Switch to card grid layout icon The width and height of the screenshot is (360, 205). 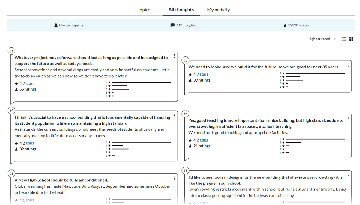[x=351, y=39]
